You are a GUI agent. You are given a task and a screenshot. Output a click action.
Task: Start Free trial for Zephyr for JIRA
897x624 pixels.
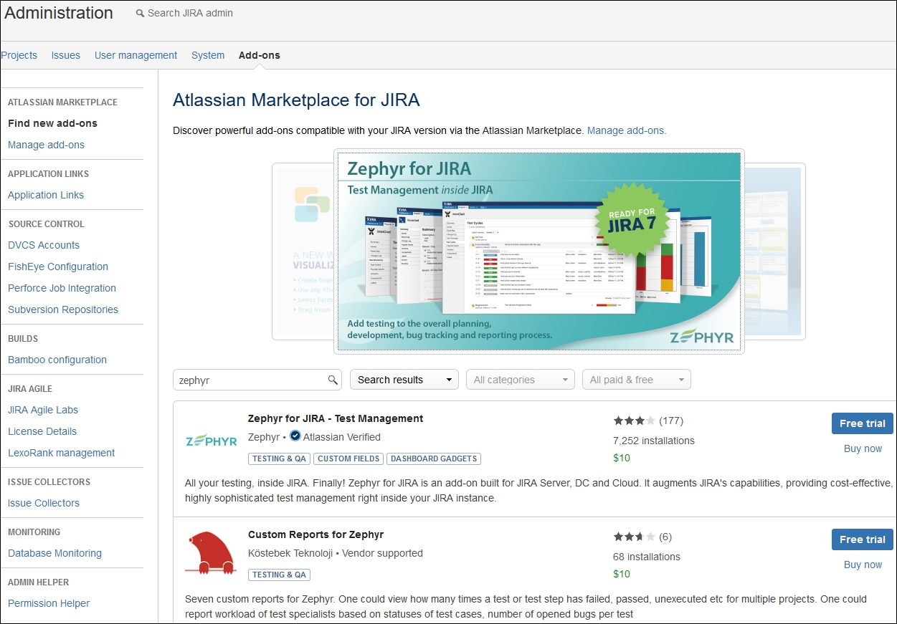(863, 423)
